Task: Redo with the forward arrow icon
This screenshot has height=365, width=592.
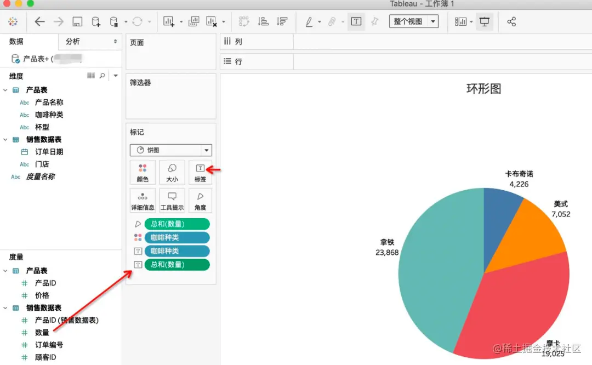Action: [x=59, y=21]
